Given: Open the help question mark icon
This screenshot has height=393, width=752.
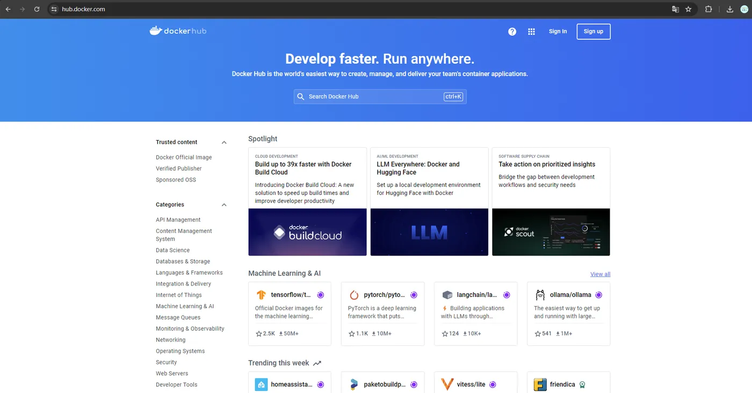Looking at the screenshot, I should pos(512,32).
